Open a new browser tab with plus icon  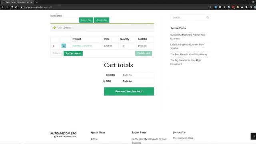(x=37, y=2)
